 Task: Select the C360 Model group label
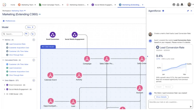(48, 47)
